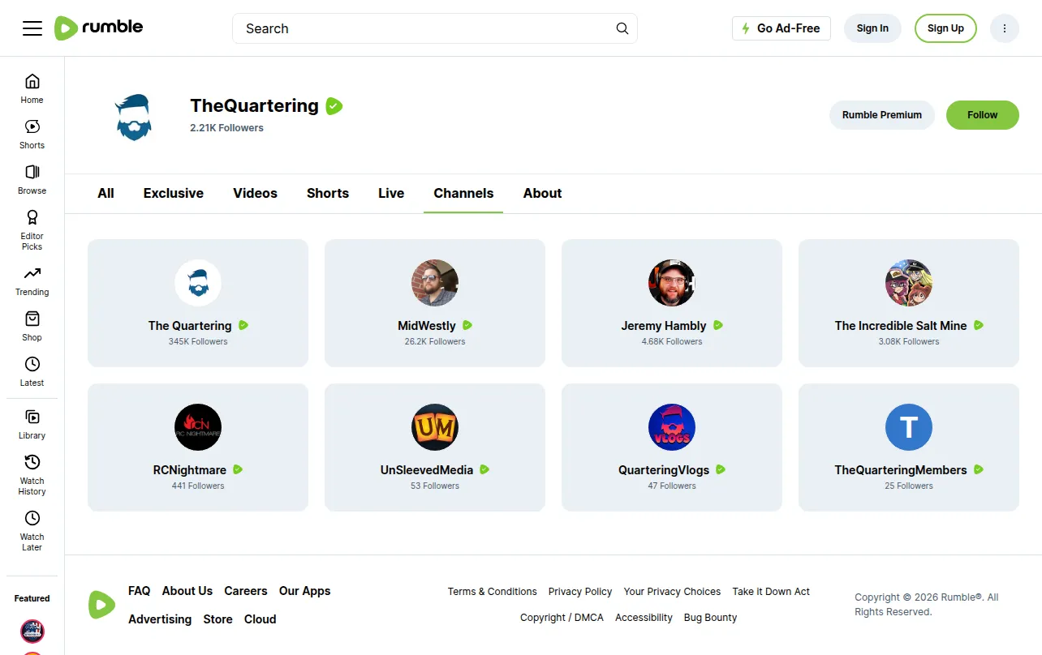
Task: Click The Incredible Salt Mine avatar
Action: click(909, 283)
